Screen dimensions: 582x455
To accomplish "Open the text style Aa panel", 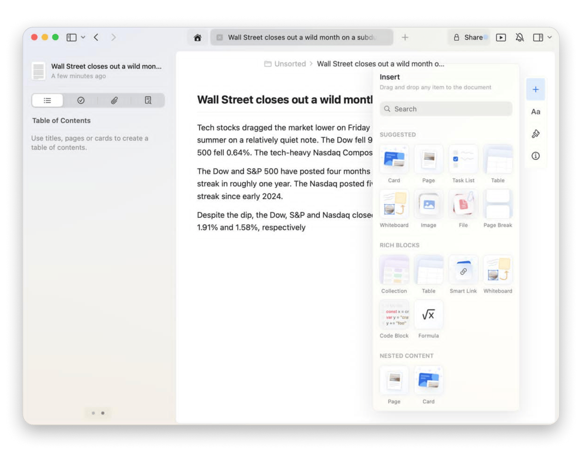I will click(x=535, y=112).
